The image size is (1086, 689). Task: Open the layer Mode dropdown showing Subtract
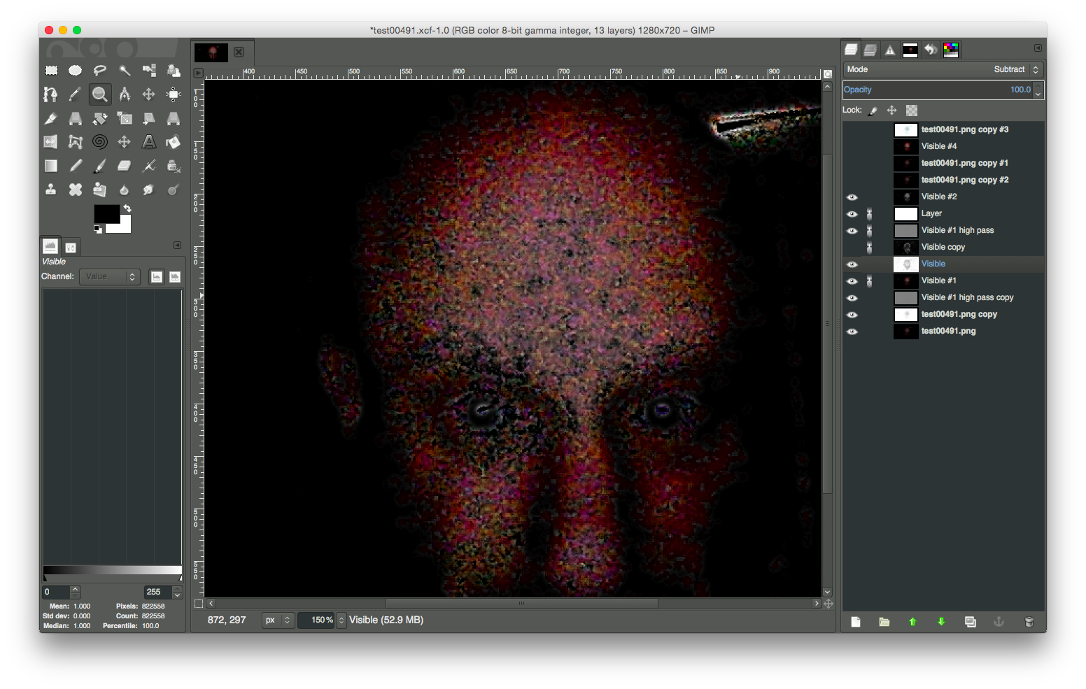coord(943,69)
